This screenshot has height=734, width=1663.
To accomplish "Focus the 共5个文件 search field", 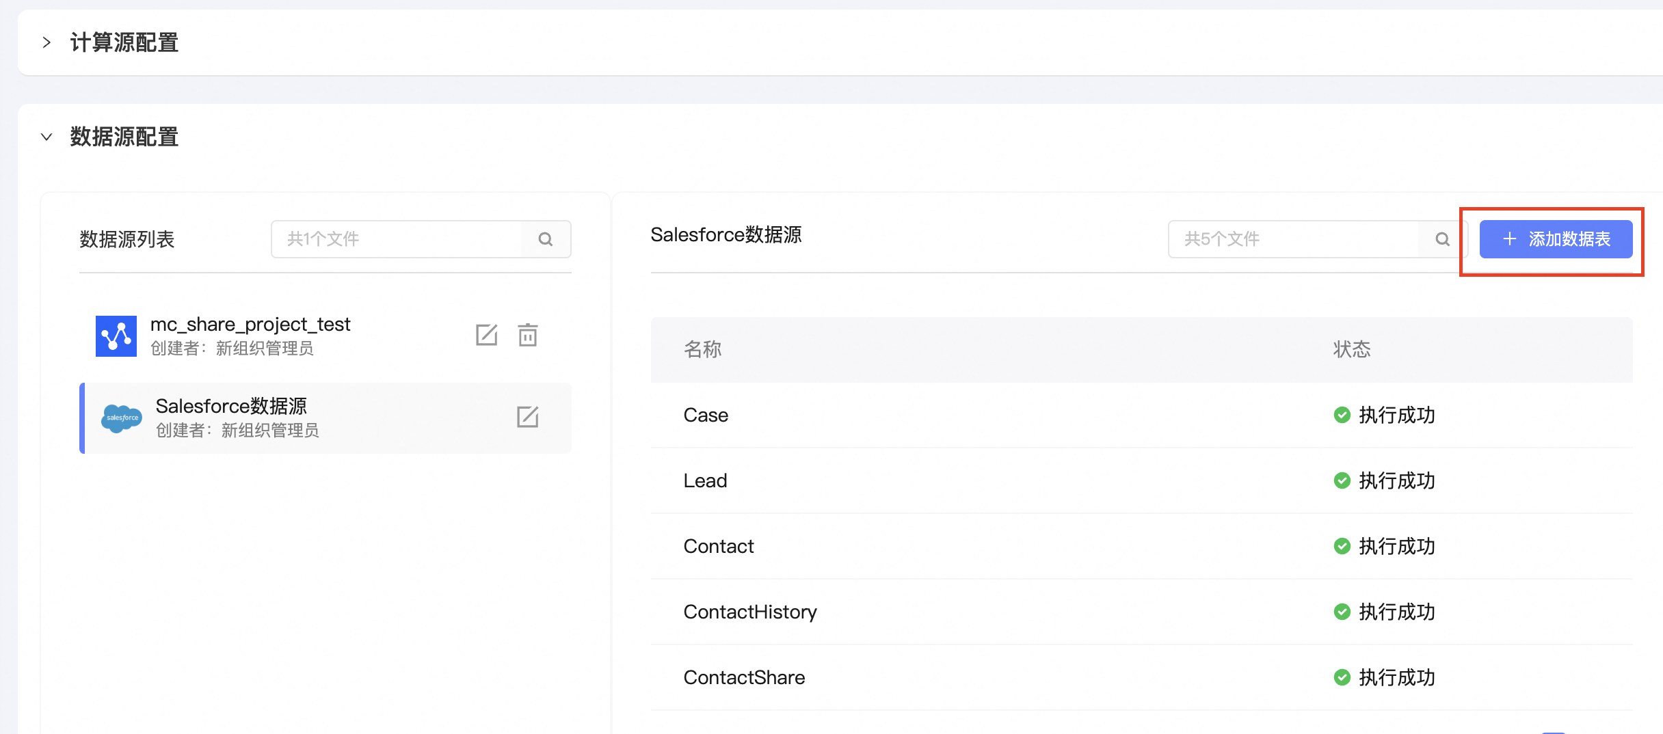I will click(1294, 239).
